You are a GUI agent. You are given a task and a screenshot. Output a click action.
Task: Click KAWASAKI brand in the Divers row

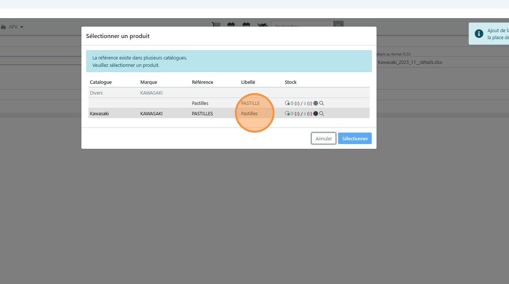[x=152, y=93]
